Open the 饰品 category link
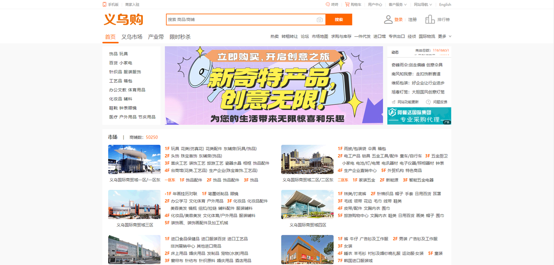 point(113,54)
